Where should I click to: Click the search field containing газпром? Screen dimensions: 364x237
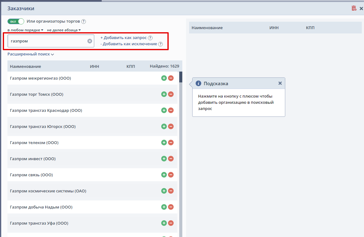click(x=51, y=41)
